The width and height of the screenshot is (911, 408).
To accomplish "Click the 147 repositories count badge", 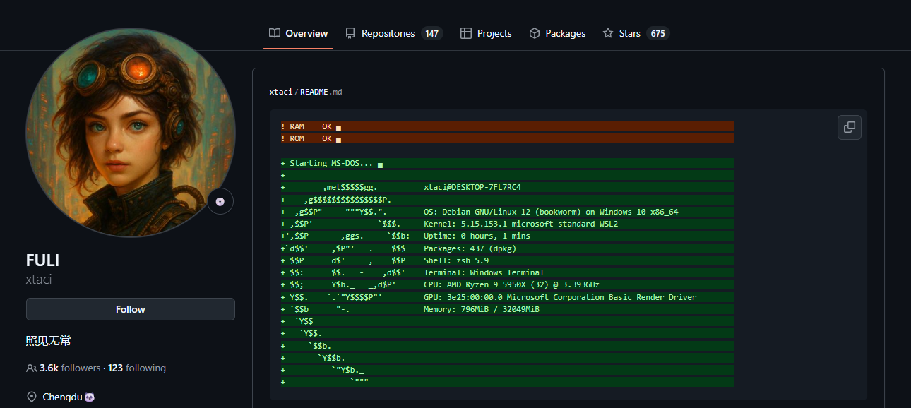I will tap(431, 33).
